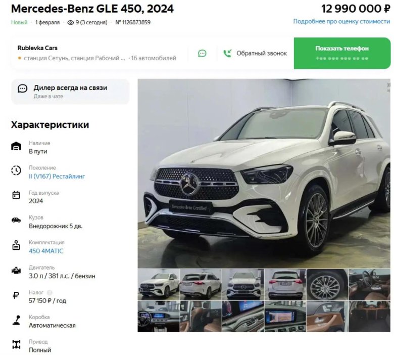Click the garage availability icon
Viewport: 394px width, 355px height.
(16, 146)
